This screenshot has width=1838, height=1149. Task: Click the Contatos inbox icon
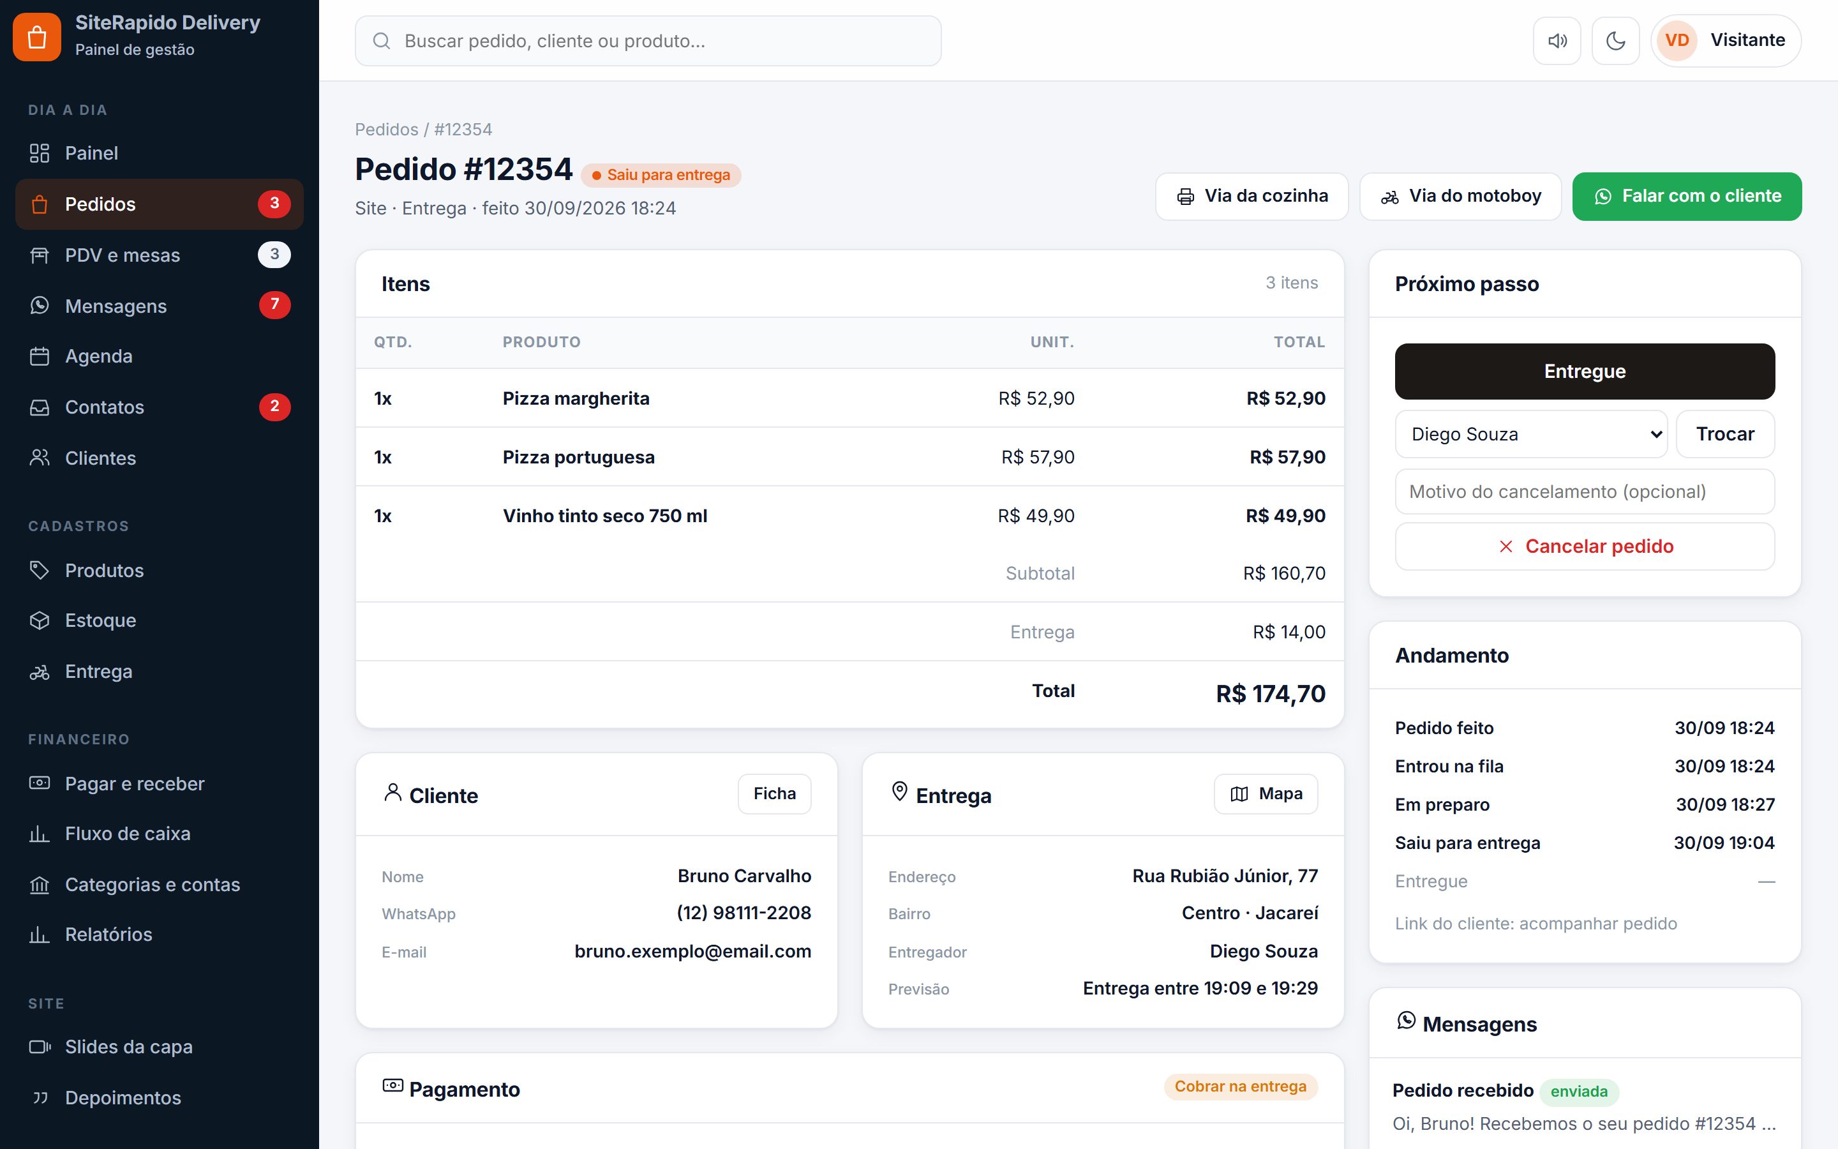pos(40,407)
